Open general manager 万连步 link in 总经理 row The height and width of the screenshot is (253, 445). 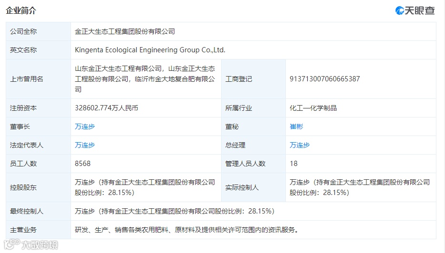pos(299,145)
